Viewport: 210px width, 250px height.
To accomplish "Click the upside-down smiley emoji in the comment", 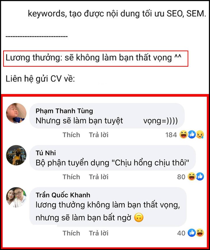I will tap(139, 218).
